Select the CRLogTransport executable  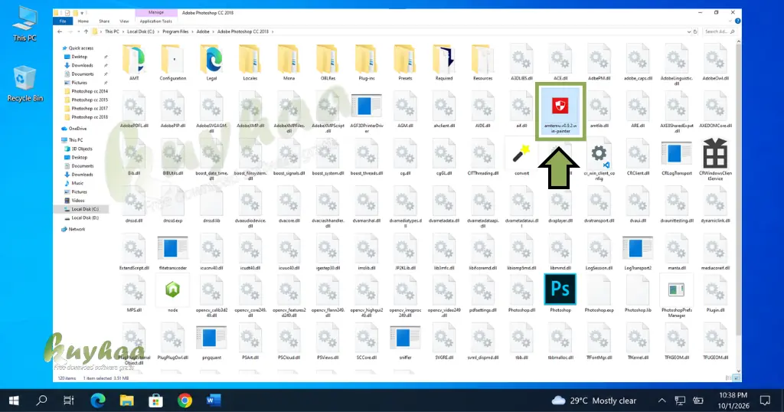(677, 159)
